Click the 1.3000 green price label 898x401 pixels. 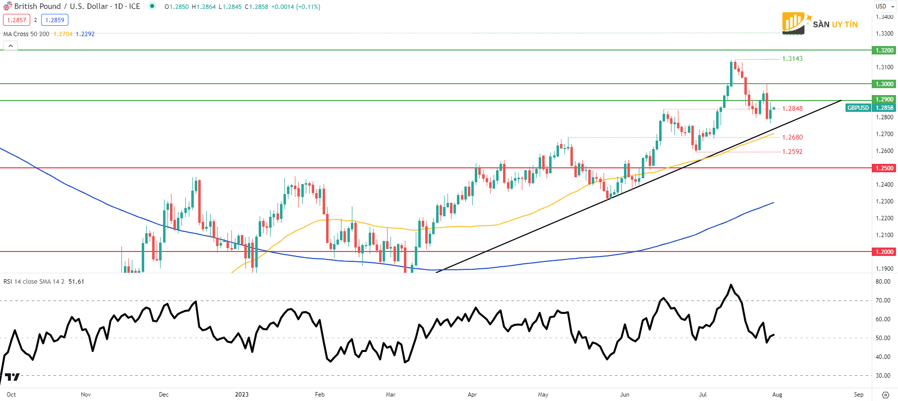884,84
